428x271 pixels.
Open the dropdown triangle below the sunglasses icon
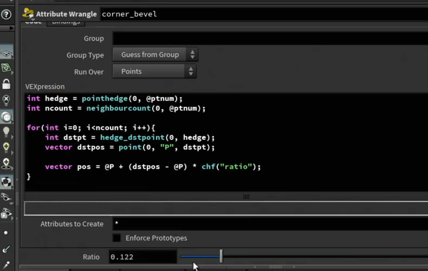coord(11,203)
